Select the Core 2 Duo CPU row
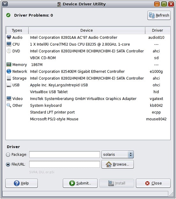The image size is (176, 199). (80, 44)
